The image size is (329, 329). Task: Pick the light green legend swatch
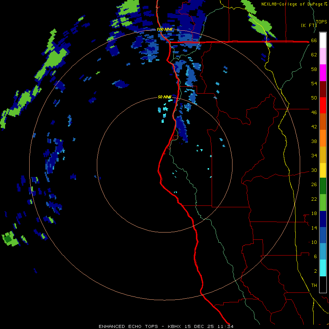[323, 203]
